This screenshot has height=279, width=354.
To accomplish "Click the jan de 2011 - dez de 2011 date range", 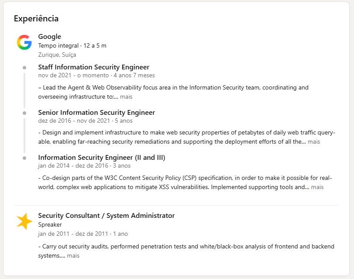I will [x=73, y=234].
